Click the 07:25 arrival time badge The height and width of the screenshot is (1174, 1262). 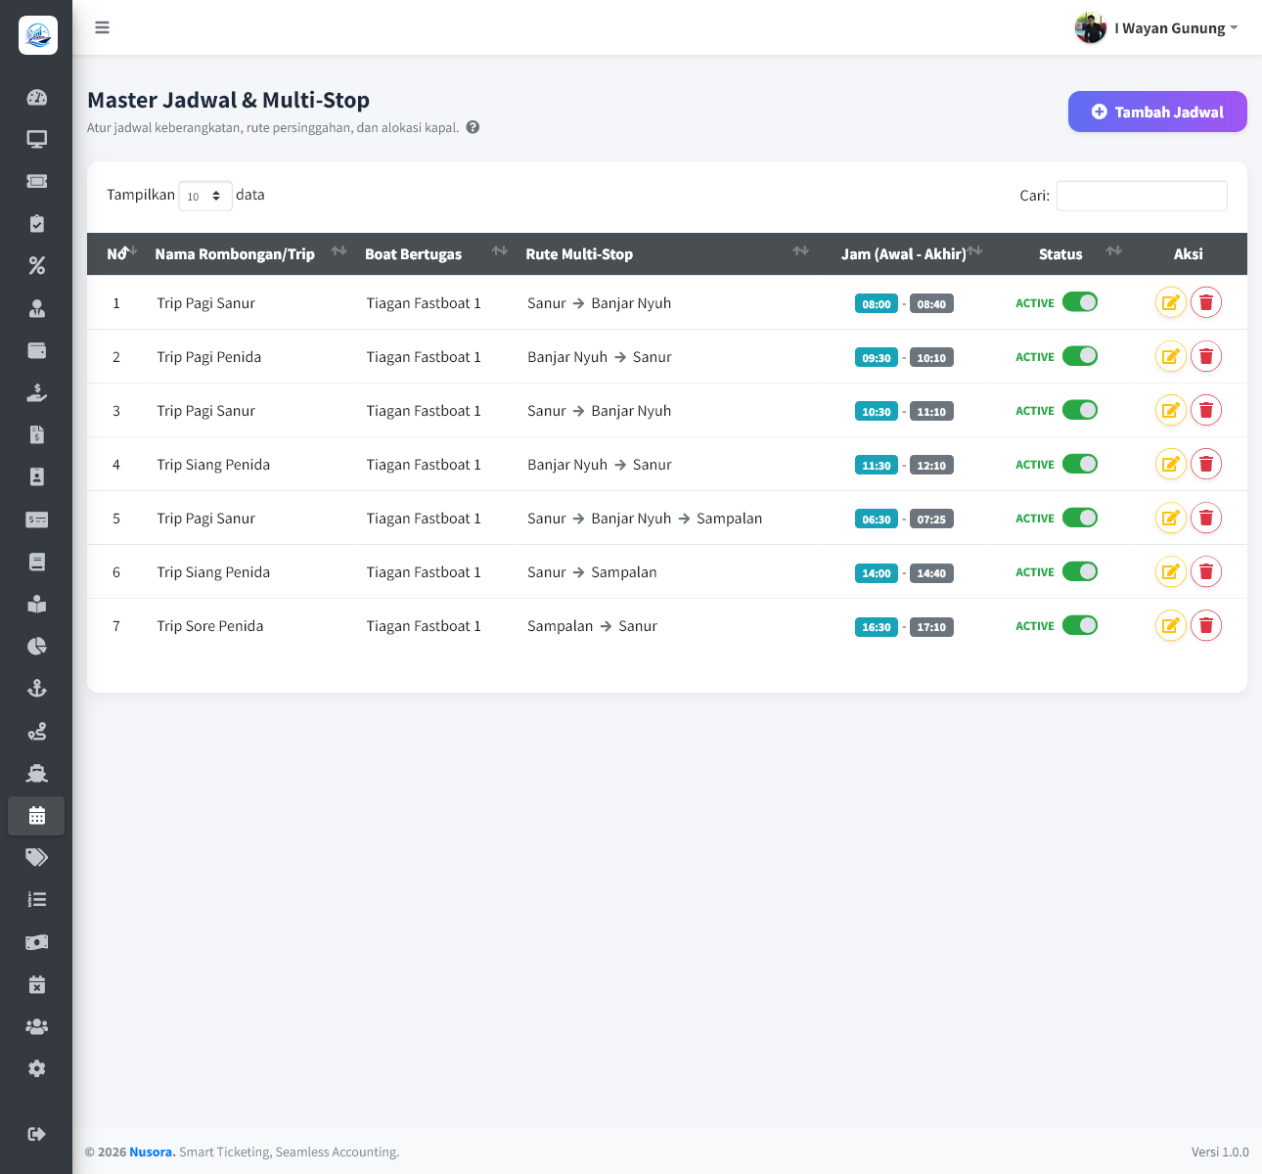tap(931, 519)
